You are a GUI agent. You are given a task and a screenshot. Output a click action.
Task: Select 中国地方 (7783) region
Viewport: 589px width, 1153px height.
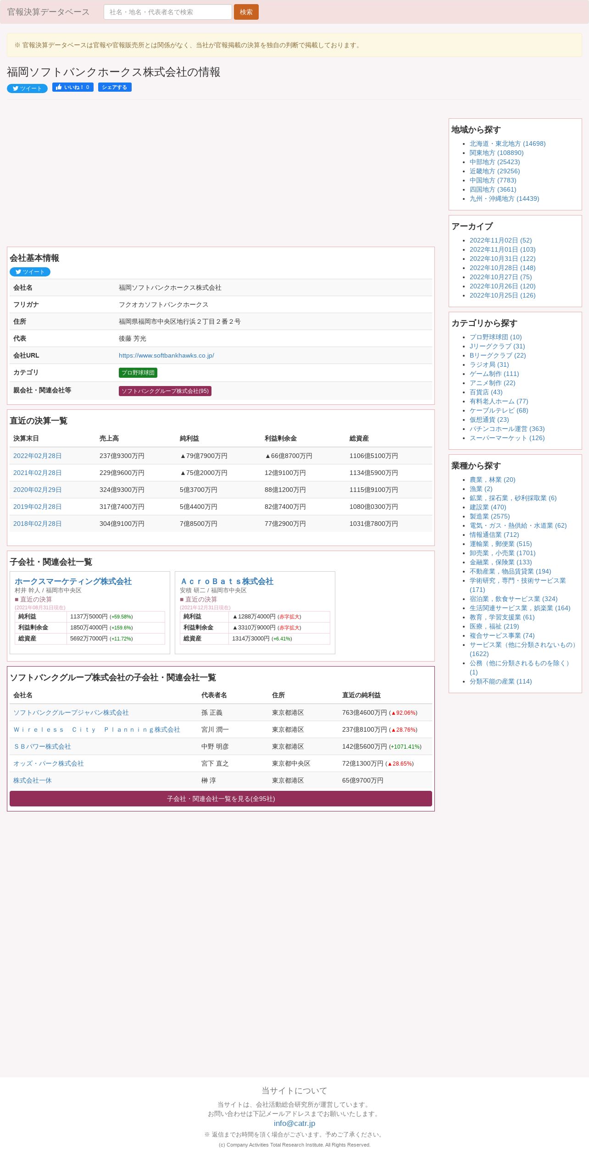pyautogui.click(x=493, y=180)
